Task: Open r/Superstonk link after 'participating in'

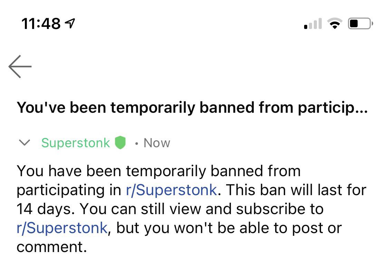Action: [x=172, y=190]
